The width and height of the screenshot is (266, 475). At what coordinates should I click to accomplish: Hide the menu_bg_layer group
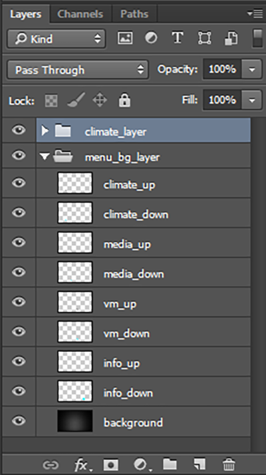click(x=19, y=155)
